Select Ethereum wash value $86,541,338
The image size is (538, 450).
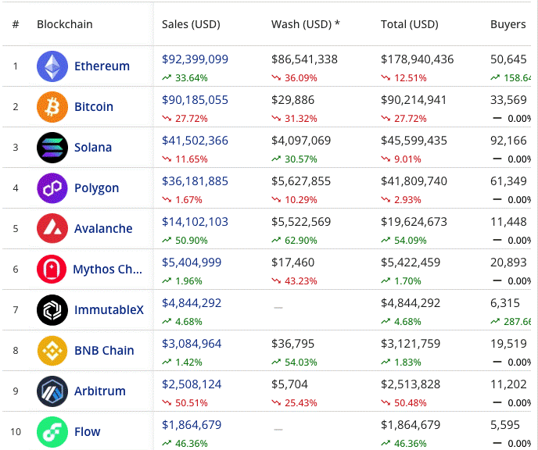pyautogui.click(x=304, y=59)
